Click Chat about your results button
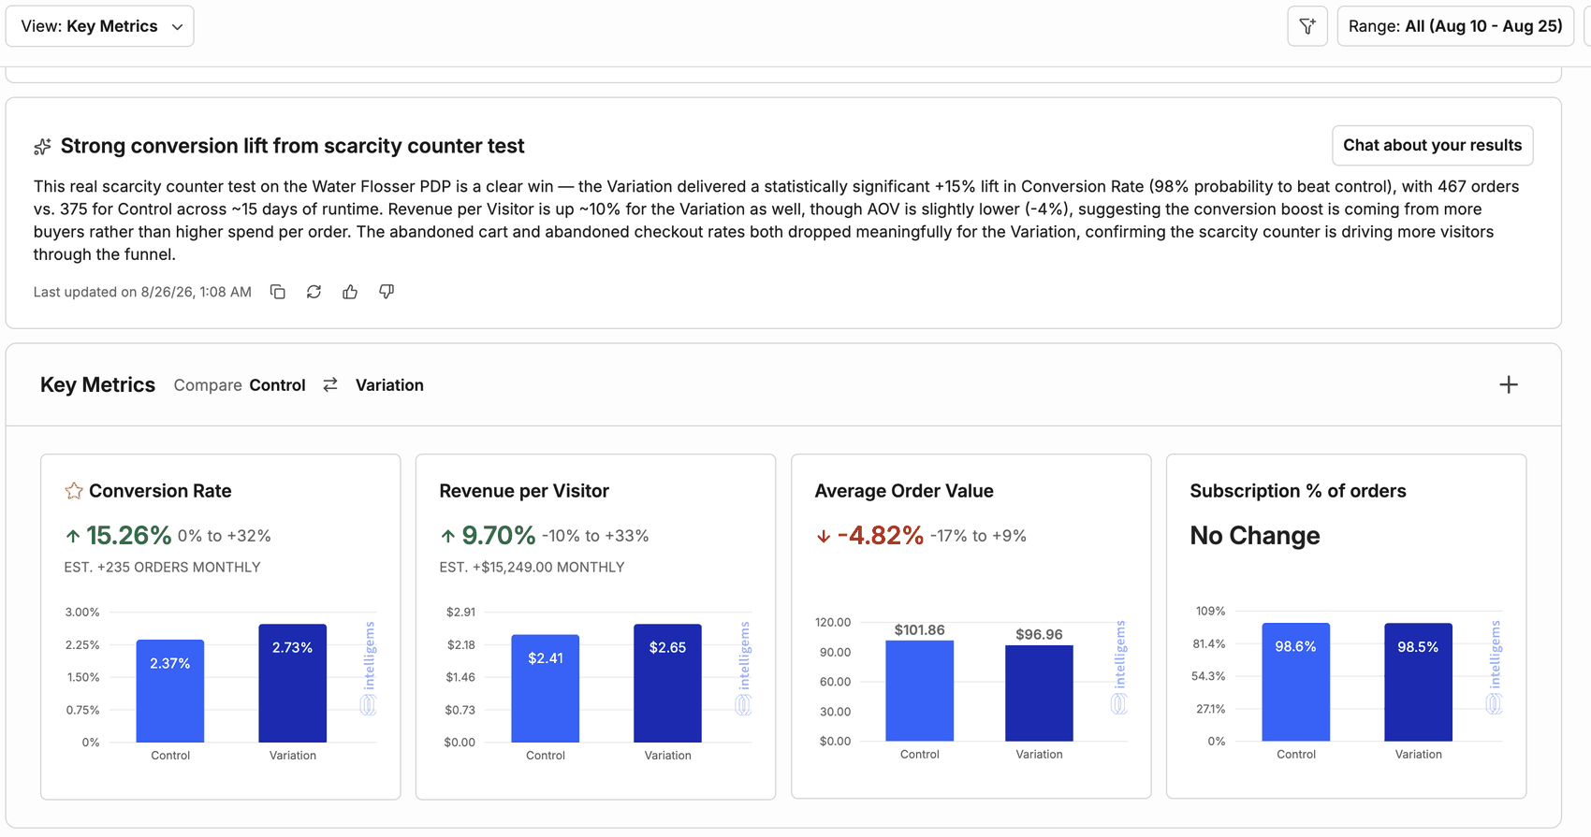 (1432, 145)
